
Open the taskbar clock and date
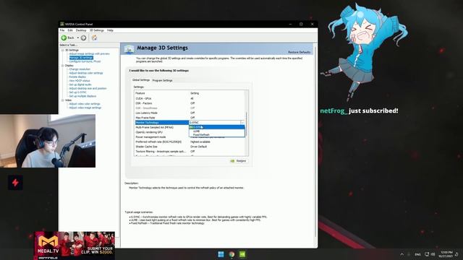click(x=446, y=254)
